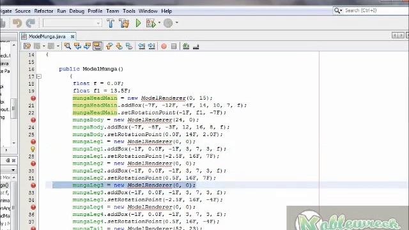Find the next occurrence
Screen dimensions: 409x230
[x=88, y=46]
